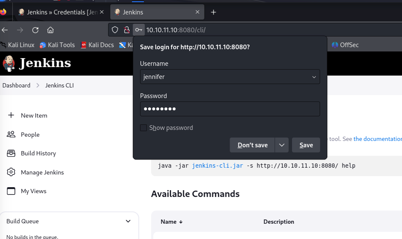Click the forward navigation arrow
The height and width of the screenshot is (239, 402).
pyautogui.click(x=20, y=30)
